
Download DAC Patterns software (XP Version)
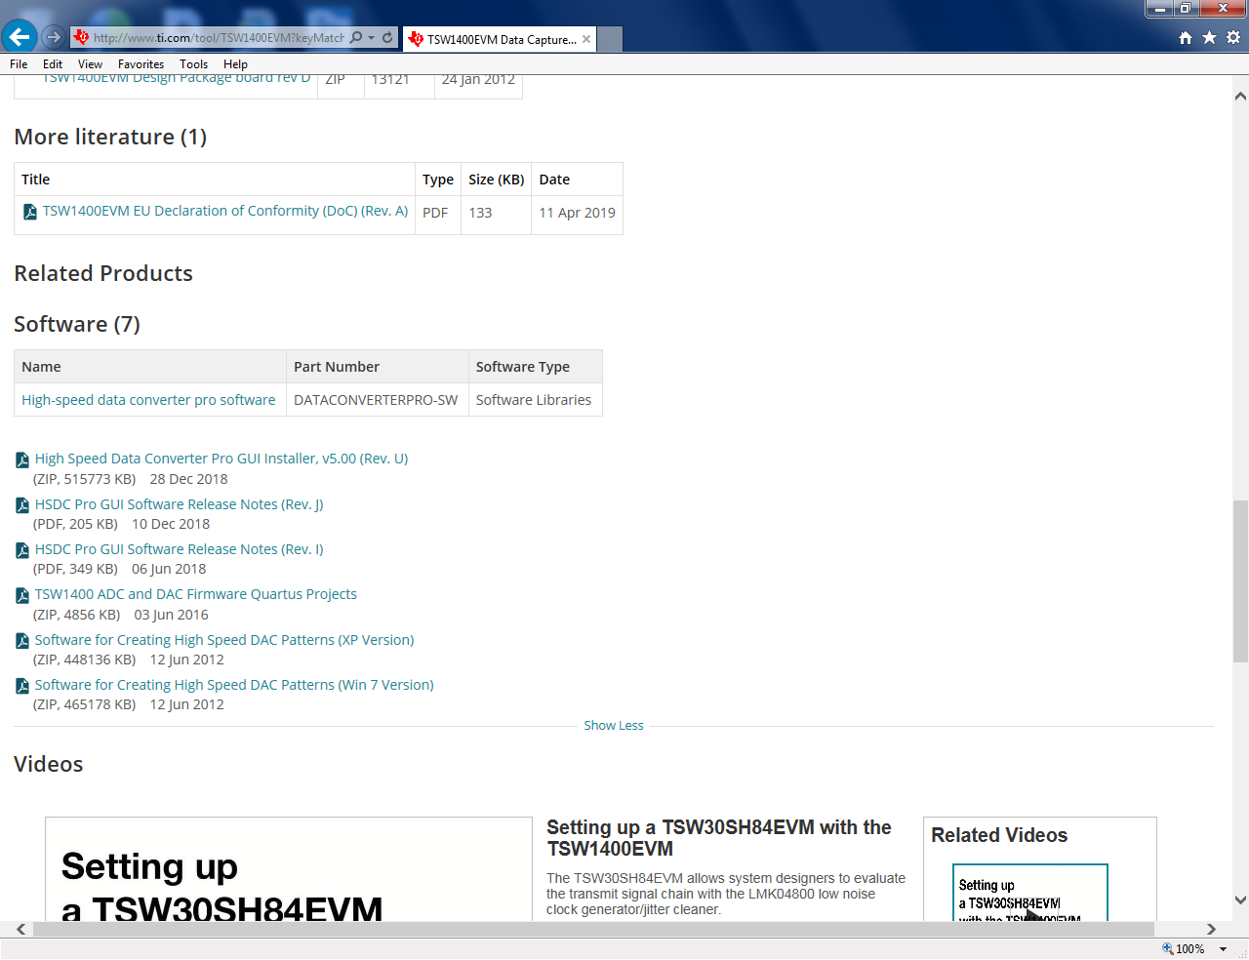click(x=224, y=640)
